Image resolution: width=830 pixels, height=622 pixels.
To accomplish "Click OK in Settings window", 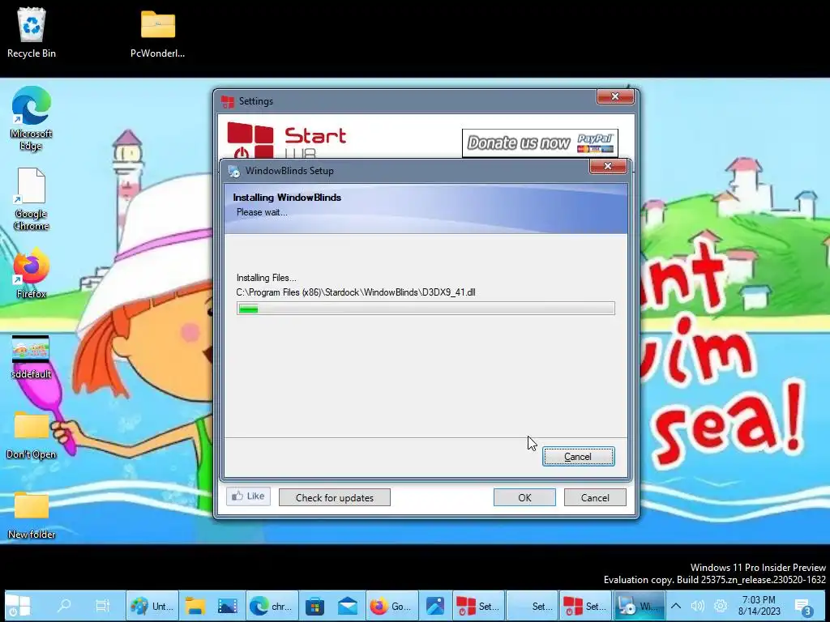I will click(x=524, y=498).
